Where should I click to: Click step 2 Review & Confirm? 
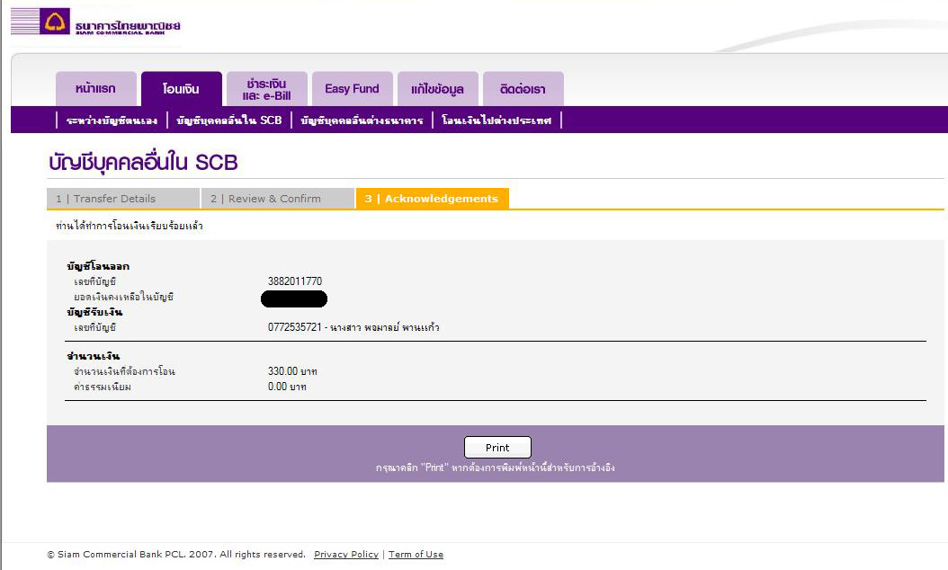click(278, 199)
